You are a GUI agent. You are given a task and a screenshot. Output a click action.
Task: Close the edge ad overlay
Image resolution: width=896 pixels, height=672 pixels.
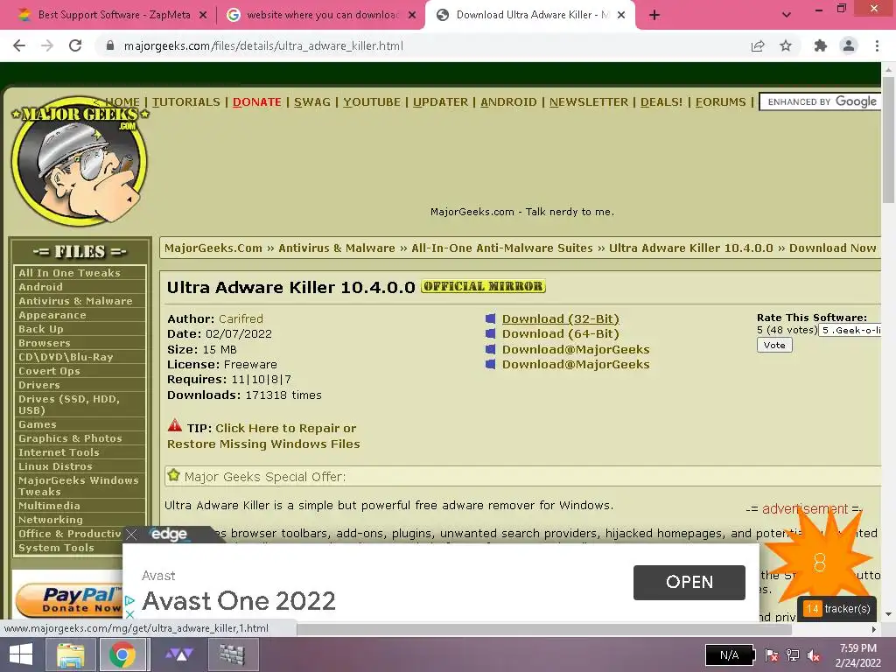131,535
